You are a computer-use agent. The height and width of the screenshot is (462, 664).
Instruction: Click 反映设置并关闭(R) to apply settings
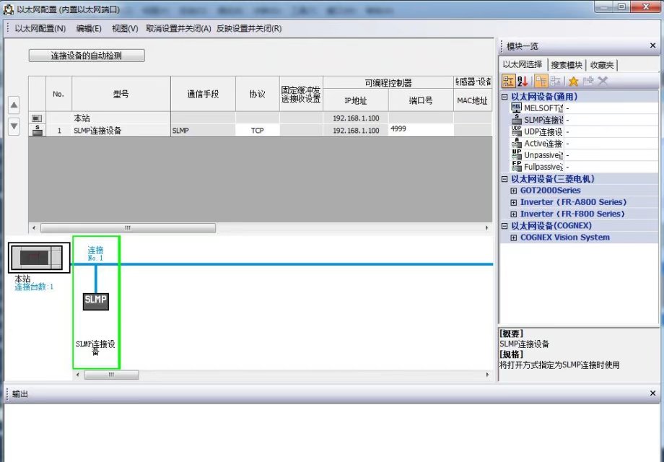(249, 29)
